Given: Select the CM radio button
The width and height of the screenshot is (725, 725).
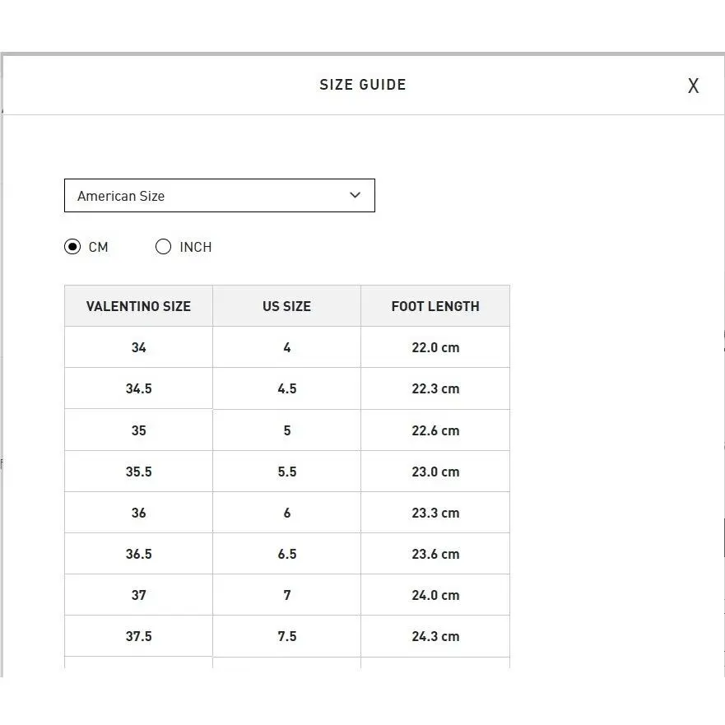Looking at the screenshot, I should 72,247.
